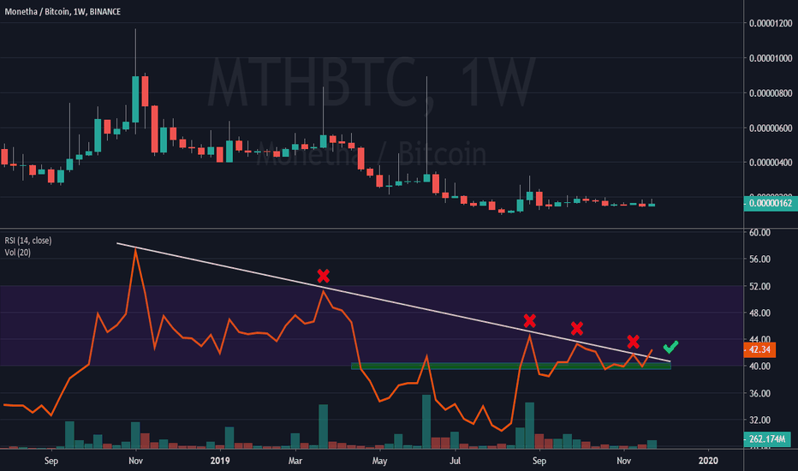Click the 52.00 RSI axis label

point(759,286)
